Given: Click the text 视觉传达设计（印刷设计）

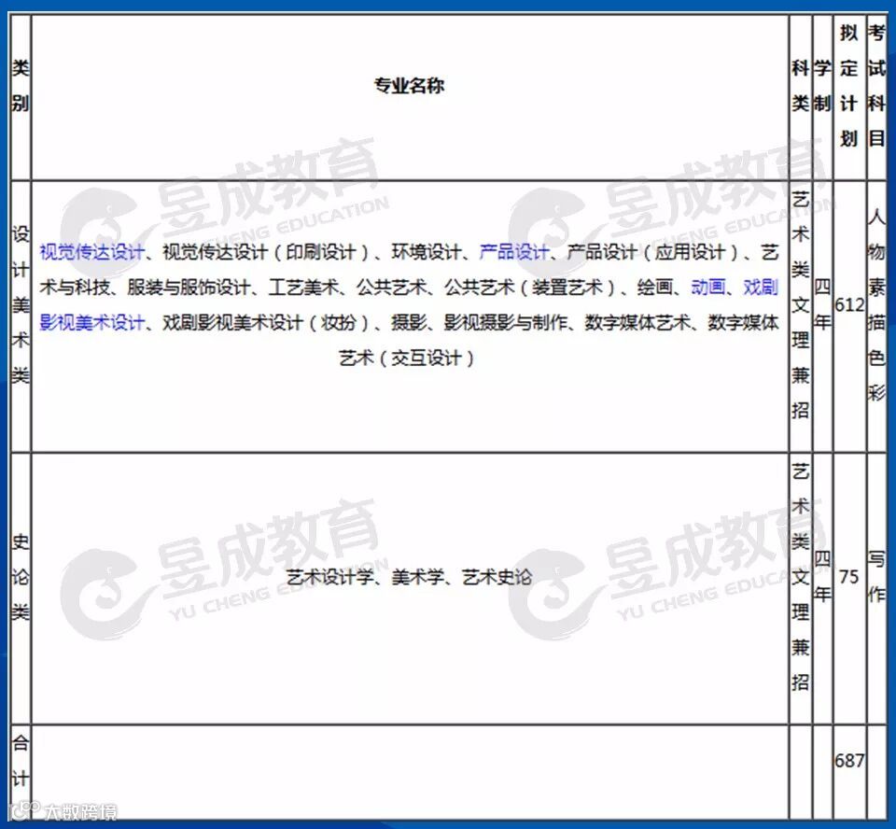Looking at the screenshot, I should tap(268, 251).
